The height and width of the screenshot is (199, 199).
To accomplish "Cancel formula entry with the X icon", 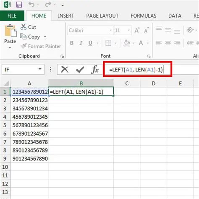I will [65, 69].
